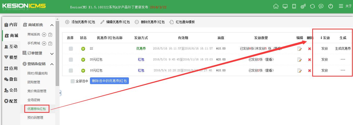Open the 会员 sidebar tab
The image size is (353, 125).
tap(11, 90)
